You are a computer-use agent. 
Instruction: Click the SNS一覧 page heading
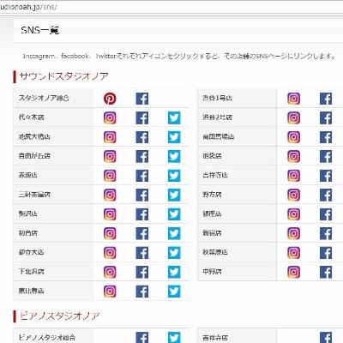tap(40, 30)
